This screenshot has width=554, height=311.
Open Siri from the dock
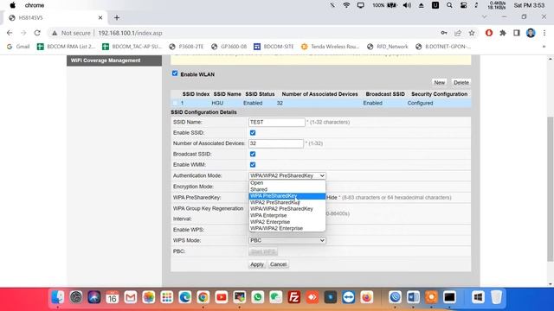pyautogui.click(x=94, y=297)
